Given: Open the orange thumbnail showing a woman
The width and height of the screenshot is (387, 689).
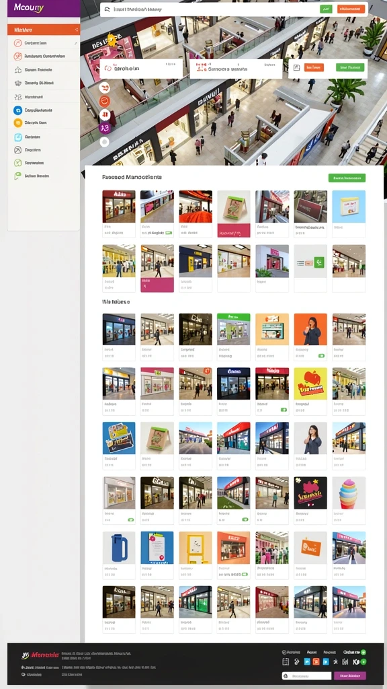Looking at the screenshot, I should tap(310, 330).
